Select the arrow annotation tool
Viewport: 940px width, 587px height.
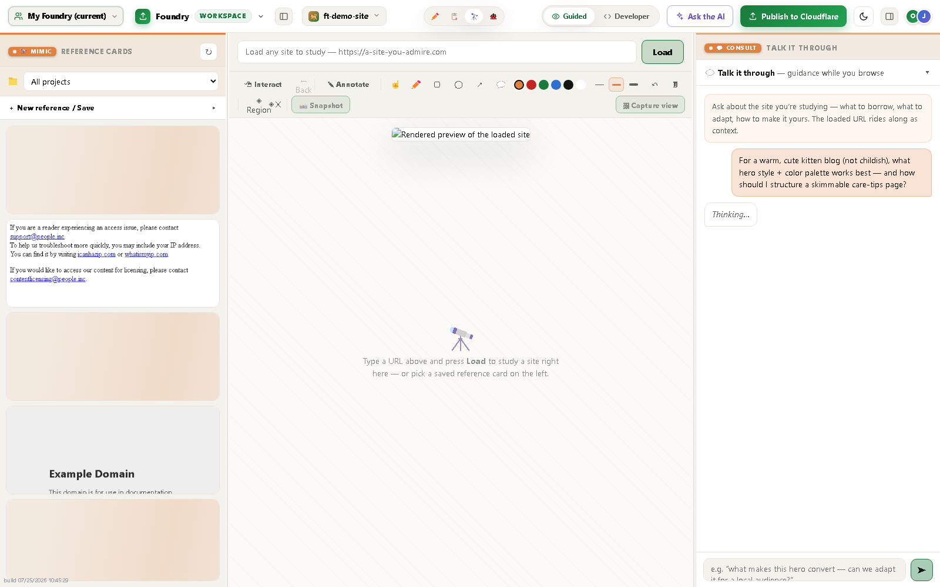coord(479,85)
